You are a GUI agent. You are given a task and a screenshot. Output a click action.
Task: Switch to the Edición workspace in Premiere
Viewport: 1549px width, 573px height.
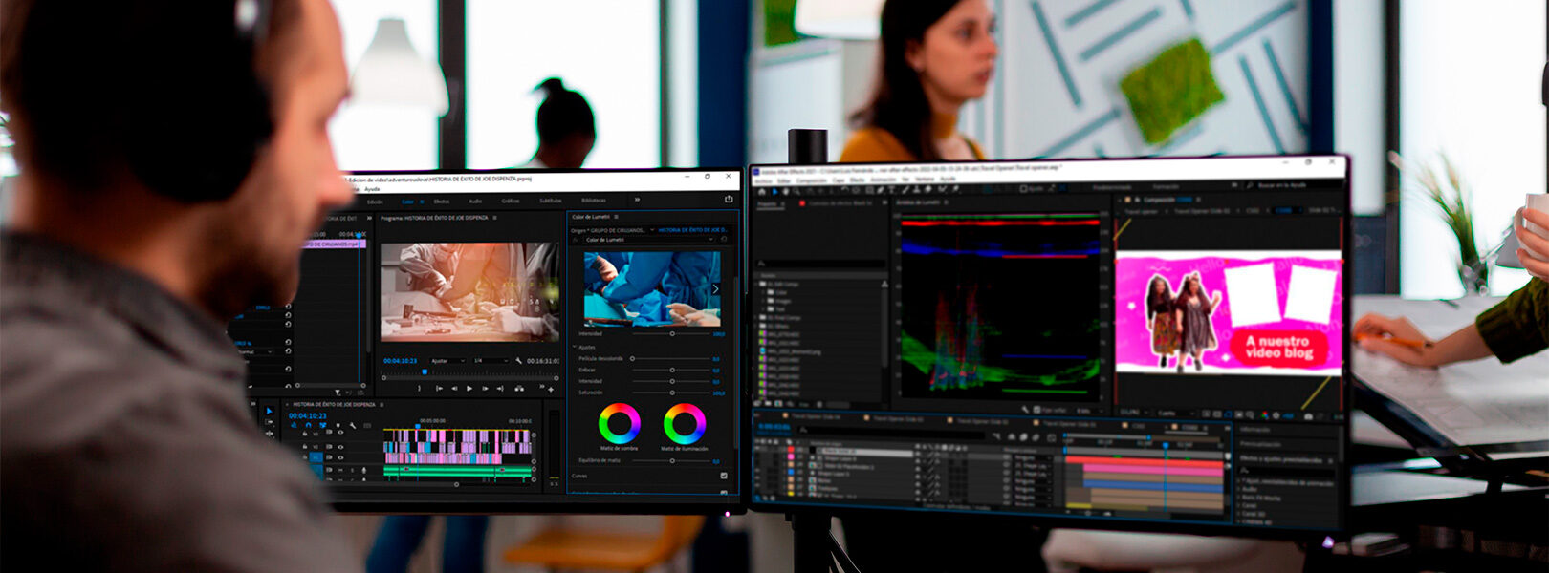tap(375, 202)
